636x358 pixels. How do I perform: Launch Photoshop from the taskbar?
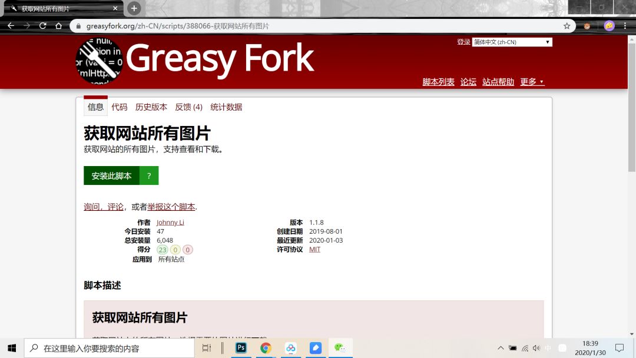(241, 348)
